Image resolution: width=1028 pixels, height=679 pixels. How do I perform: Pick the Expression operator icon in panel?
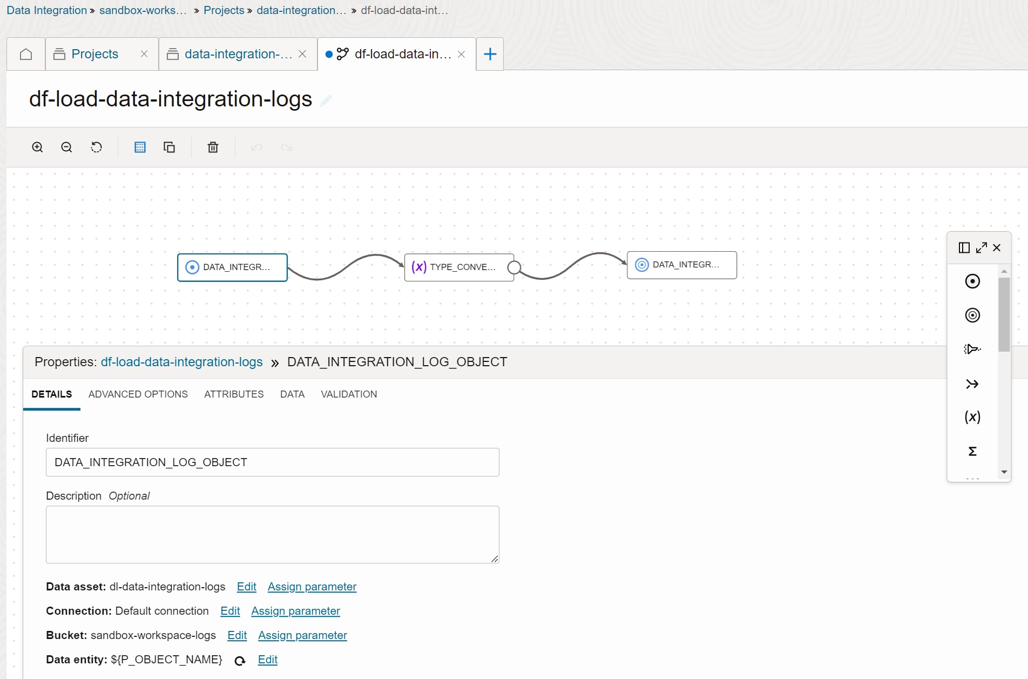972,417
